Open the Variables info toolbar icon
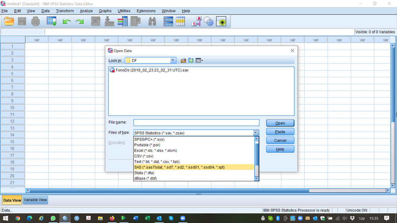Viewport: 397px width, 223px height. point(122,21)
